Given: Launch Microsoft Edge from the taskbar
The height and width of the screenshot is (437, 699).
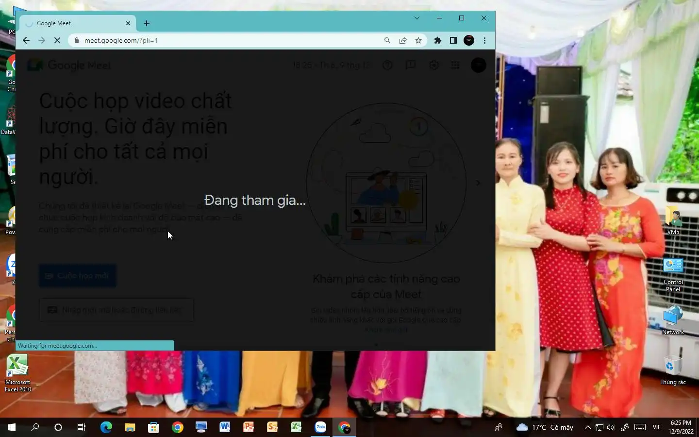Looking at the screenshot, I should point(106,427).
